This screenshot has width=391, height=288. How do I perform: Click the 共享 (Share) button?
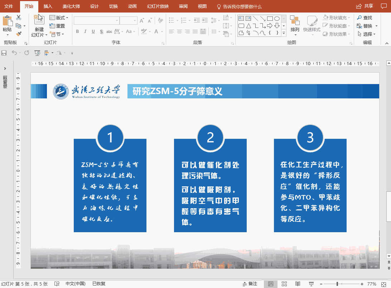(x=369, y=6)
